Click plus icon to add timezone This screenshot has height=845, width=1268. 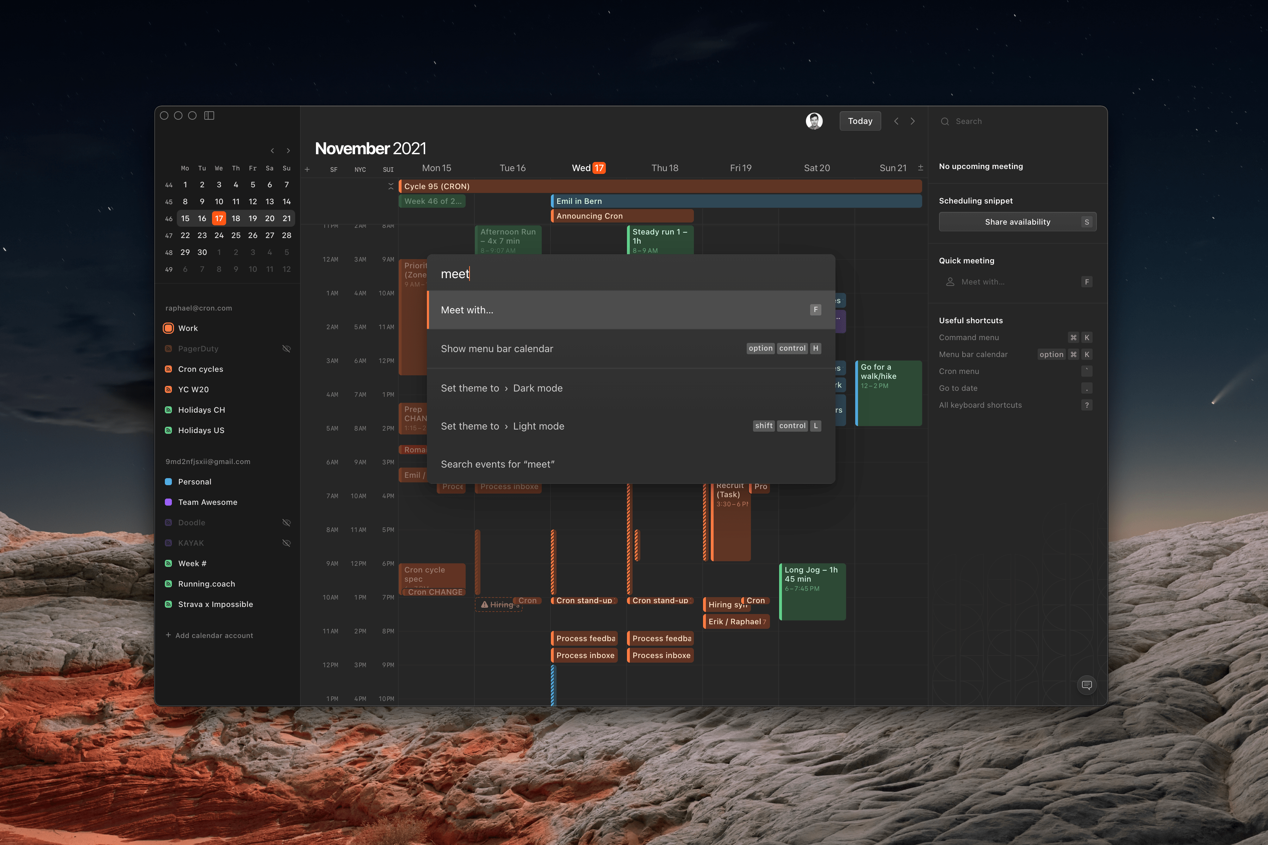click(x=307, y=169)
